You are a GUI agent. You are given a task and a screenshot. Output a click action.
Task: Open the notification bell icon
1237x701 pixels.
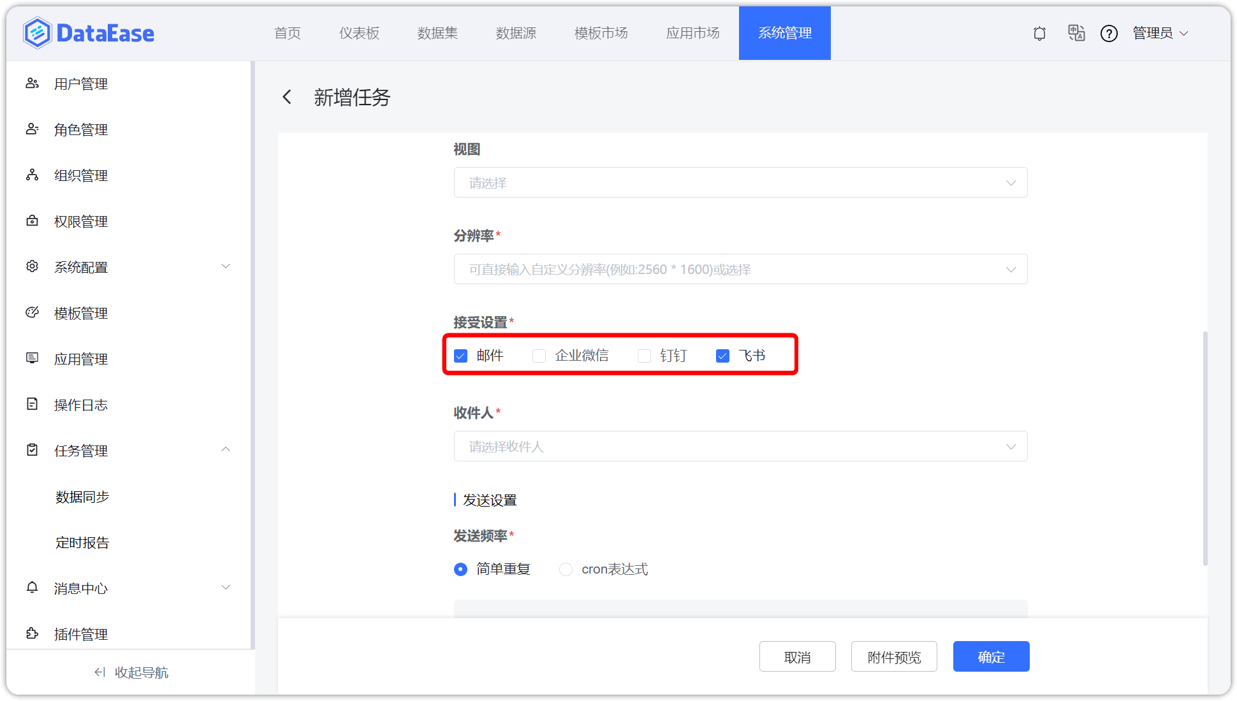coord(1039,33)
